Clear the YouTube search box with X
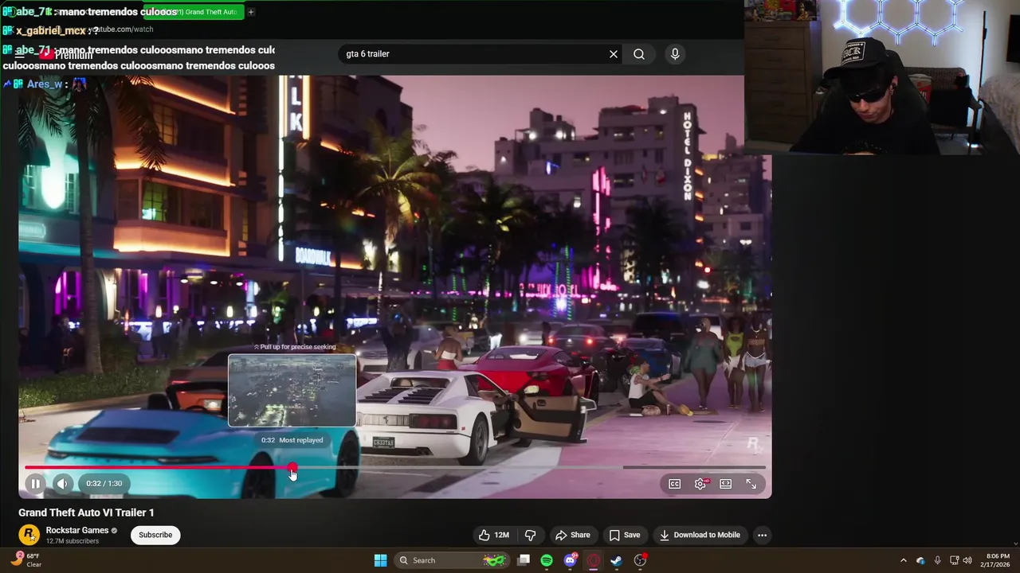 614,54
